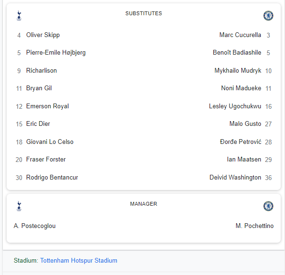The image size is (285, 275).
Task: Click the Chelsea crest in the Substitutes header
Action: [x=268, y=16]
